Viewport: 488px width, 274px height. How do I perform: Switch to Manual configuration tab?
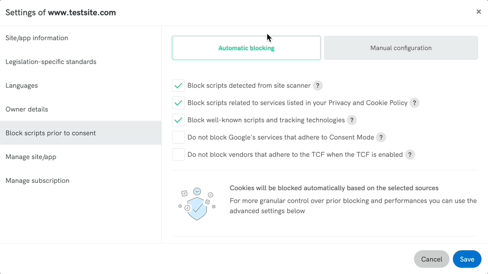point(401,48)
